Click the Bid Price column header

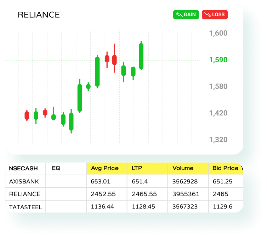[x=225, y=168]
